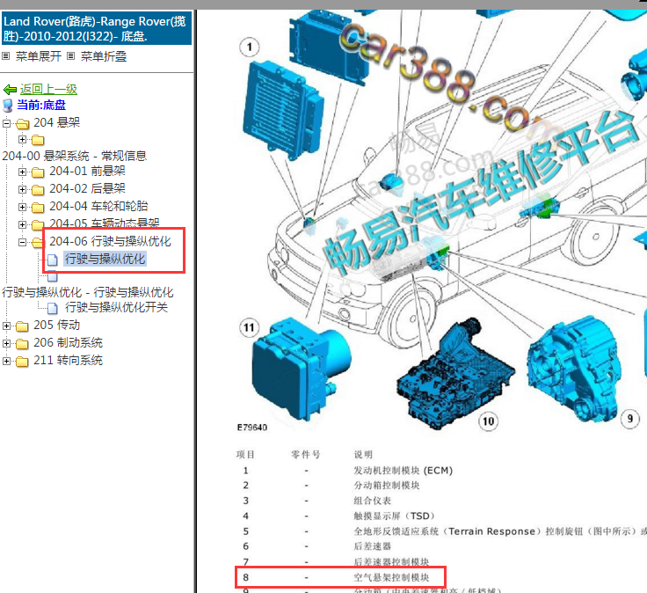
Task: Open the 返回上一级 link
Action: [48, 89]
